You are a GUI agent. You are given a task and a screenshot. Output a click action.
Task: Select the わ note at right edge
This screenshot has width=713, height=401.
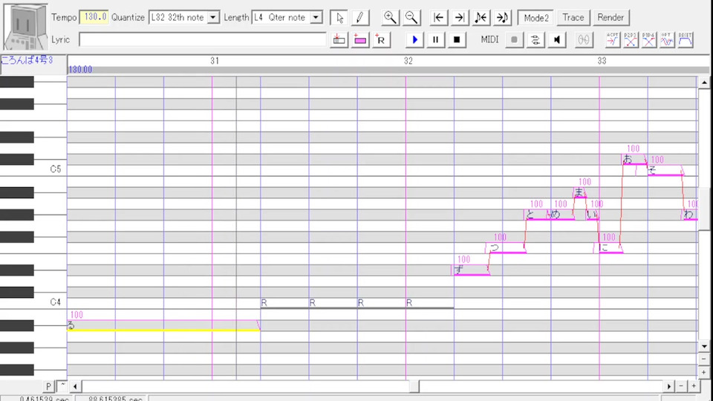pos(690,215)
